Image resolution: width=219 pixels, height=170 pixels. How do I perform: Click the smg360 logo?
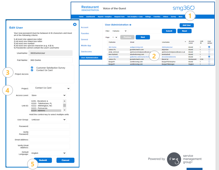click(x=184, y=8)
